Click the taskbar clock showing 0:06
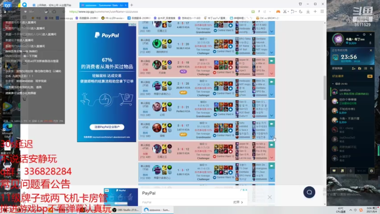380x214 pixels. (x=372, y=210)
